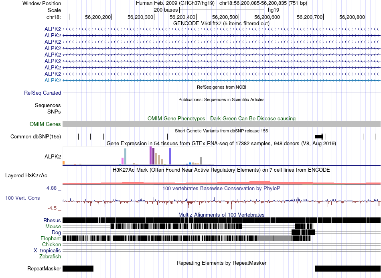Click the 100 Vert. Cons track label
The width and height of the screenshot is (381, 278).
coord(22,198)
